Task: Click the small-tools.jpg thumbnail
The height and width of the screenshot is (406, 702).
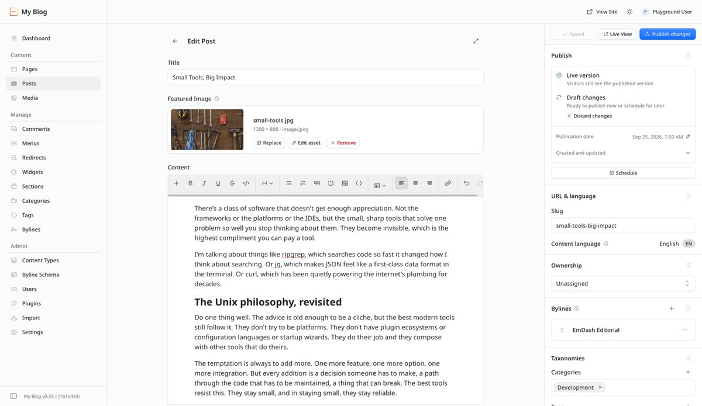Action: (207, 130)
